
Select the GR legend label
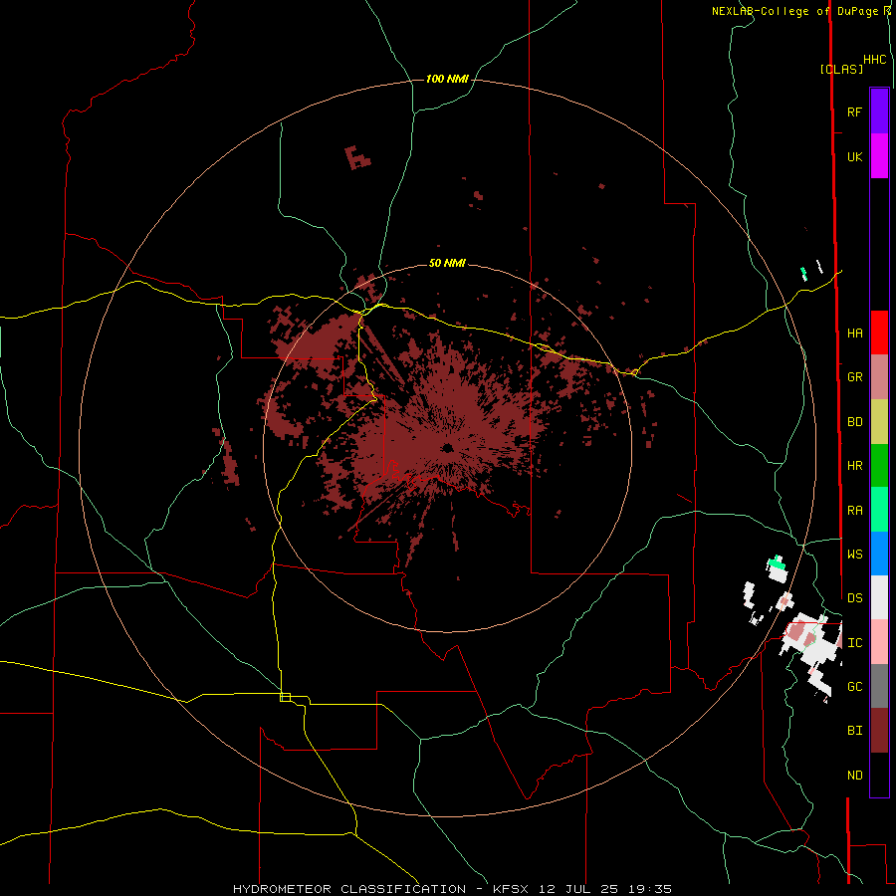click(854, 377)
